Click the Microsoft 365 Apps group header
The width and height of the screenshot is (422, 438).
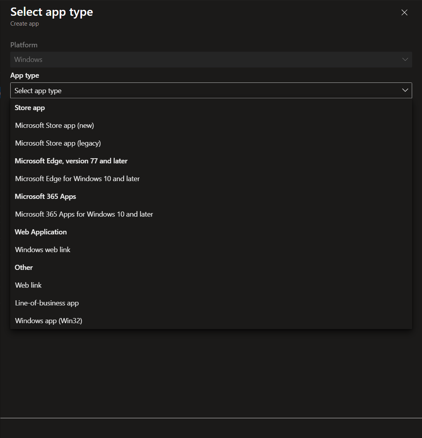(45, 197)
